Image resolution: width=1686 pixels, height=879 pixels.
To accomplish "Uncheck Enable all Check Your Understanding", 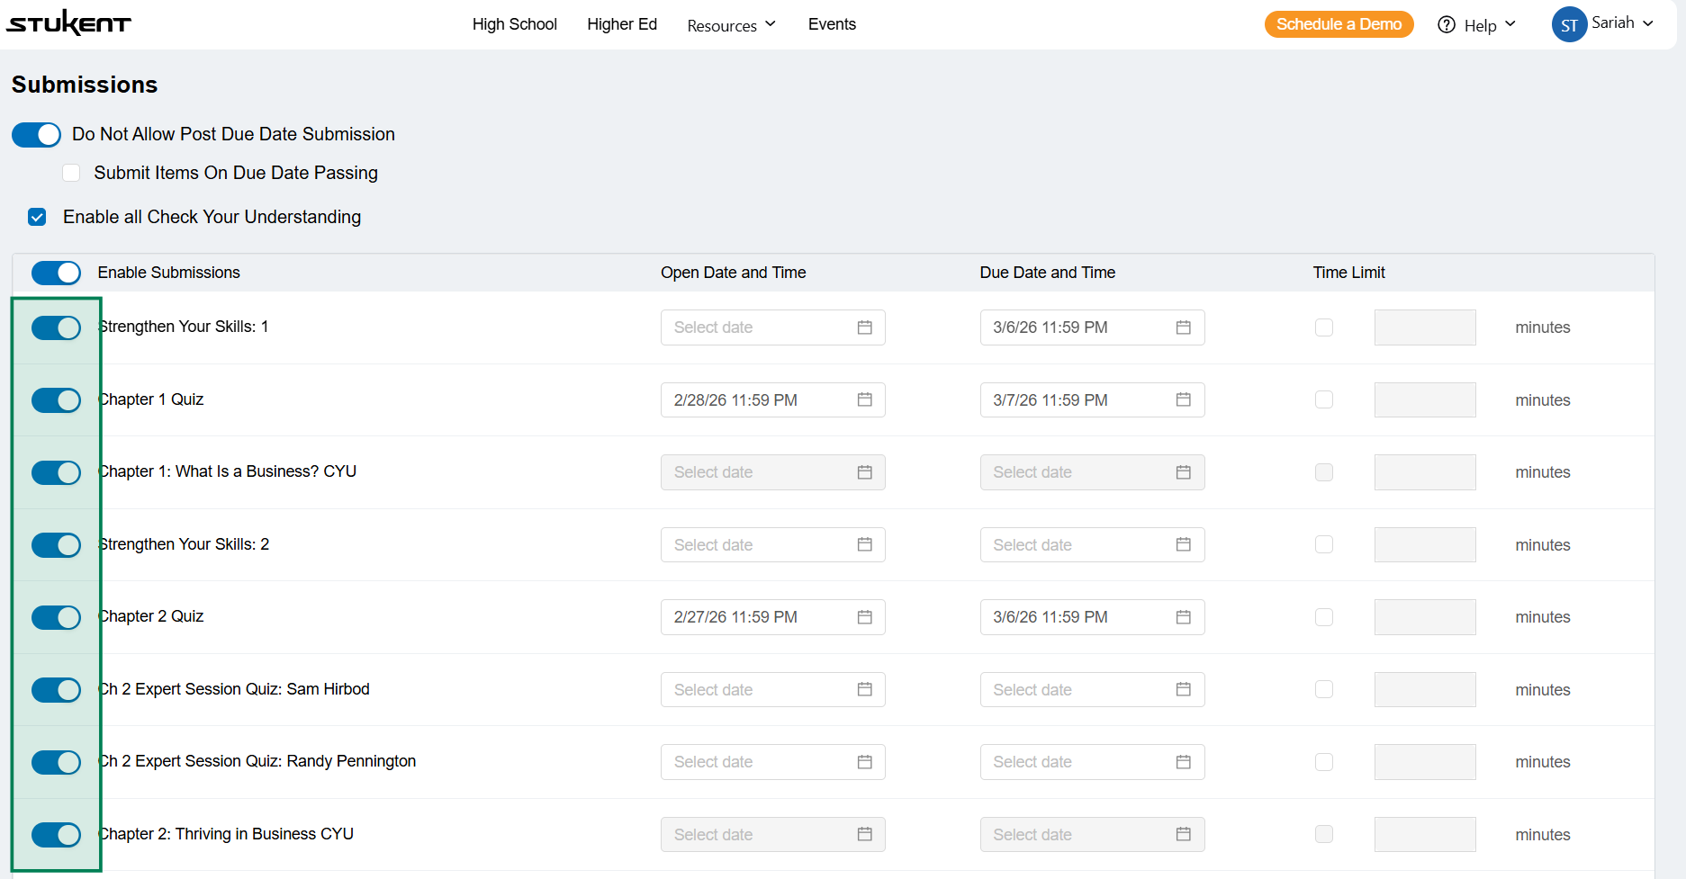I will (x=37, y=217).
